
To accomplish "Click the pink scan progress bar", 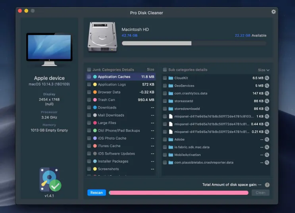I will click(x=179, y=193).
